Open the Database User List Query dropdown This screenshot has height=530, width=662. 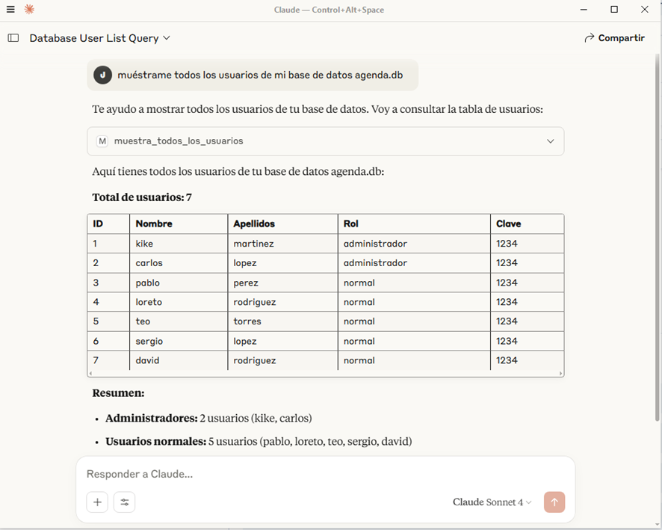100,38
